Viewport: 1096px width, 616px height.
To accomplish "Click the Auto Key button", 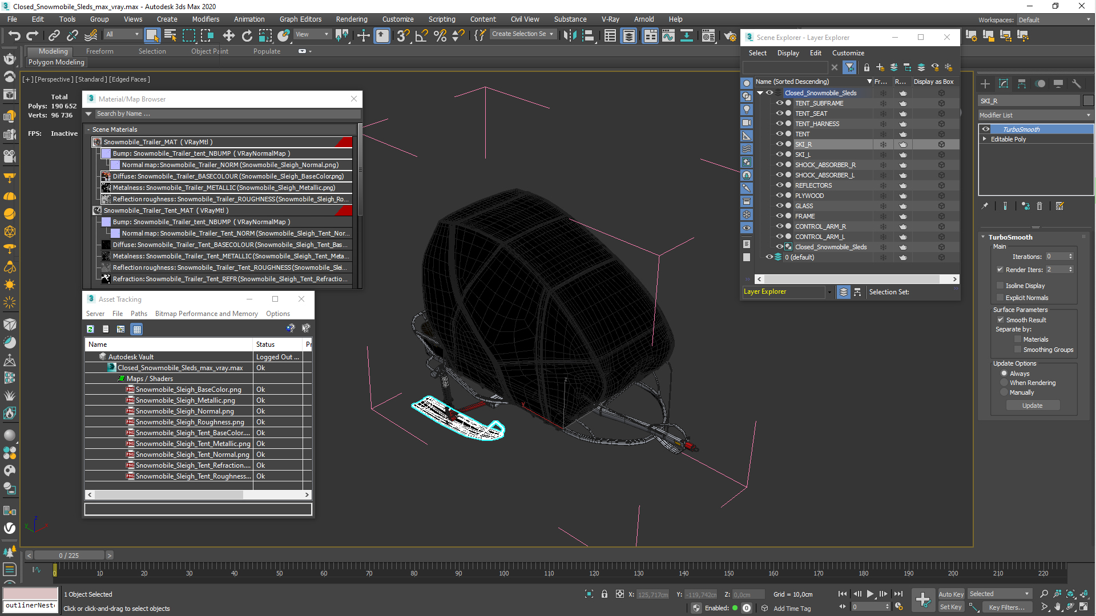I will 951,594.
